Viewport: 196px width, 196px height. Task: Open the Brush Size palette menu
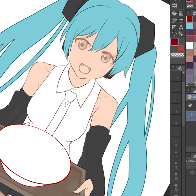[173, 67]
